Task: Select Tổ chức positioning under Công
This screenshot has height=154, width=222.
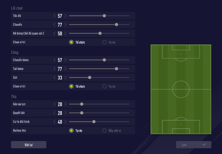Action: [71, 86]
